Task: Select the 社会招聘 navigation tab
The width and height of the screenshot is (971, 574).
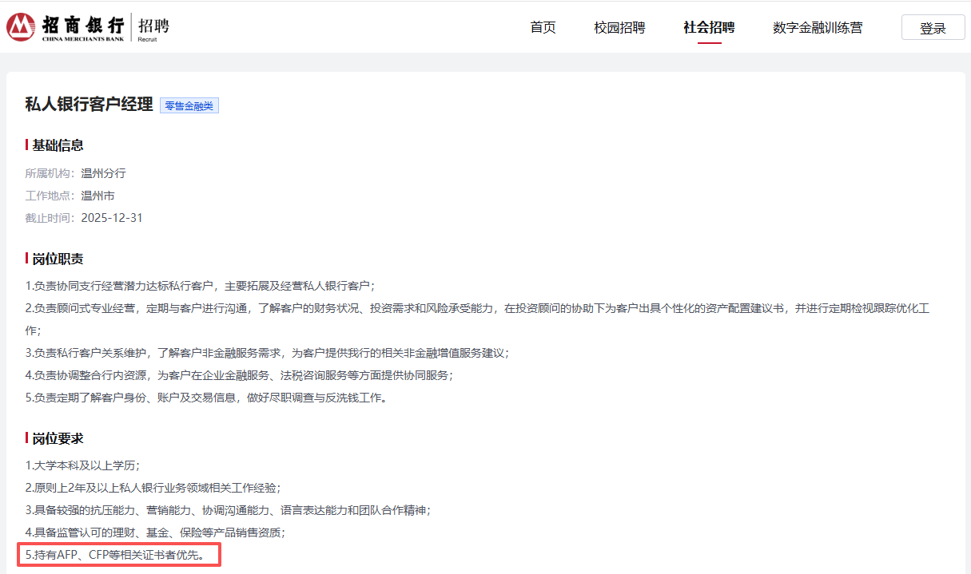Action: 709,27
